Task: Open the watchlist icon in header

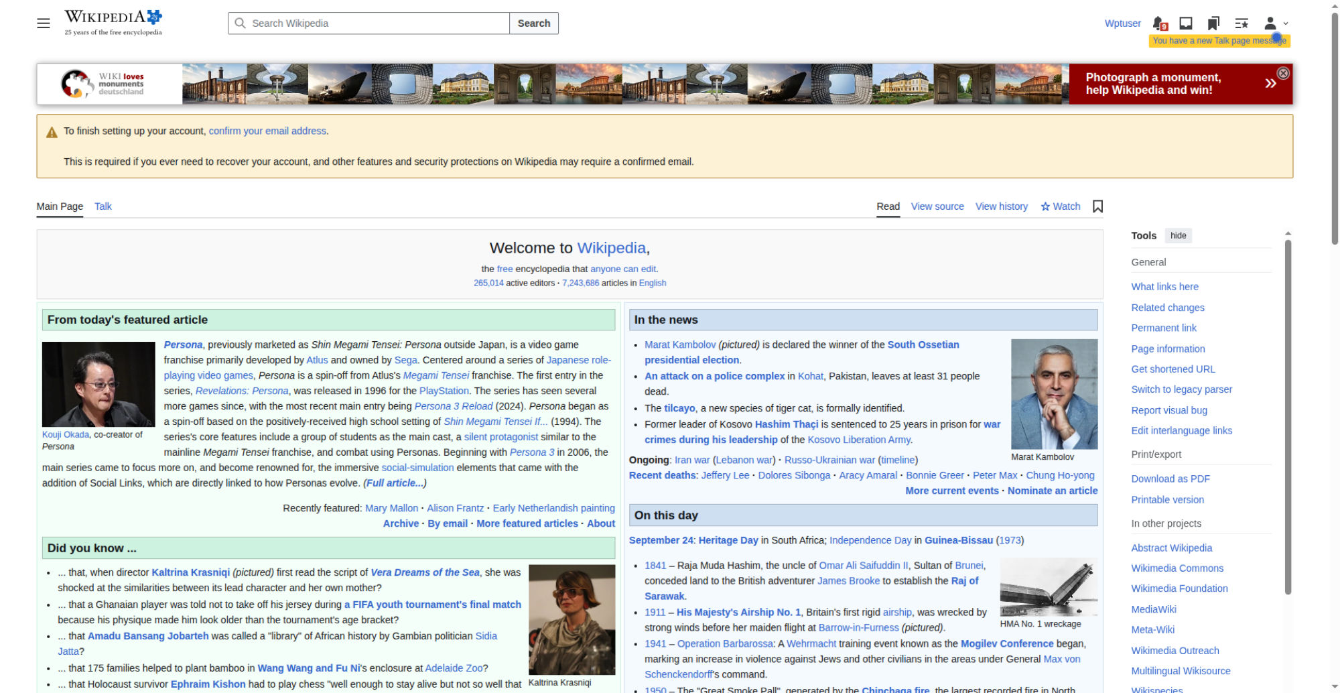Action: coord(1242,23)
